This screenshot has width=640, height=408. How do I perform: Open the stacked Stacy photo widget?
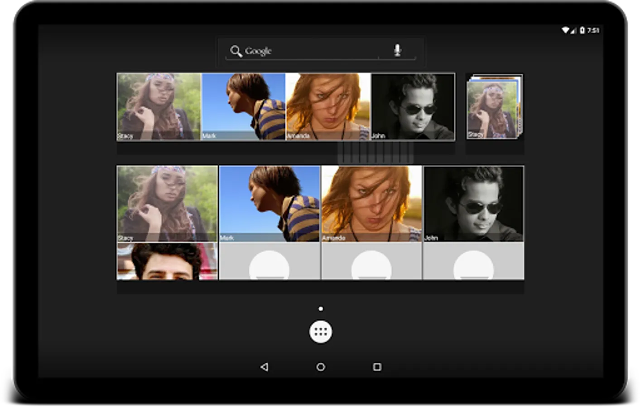495,107
